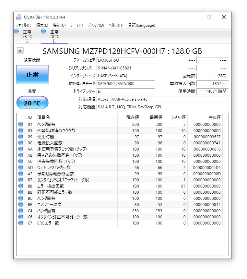This screenshot has height=279, width=247.
Task: Click the transfer mode field SATA/600
Action: [x=125, y=84]
